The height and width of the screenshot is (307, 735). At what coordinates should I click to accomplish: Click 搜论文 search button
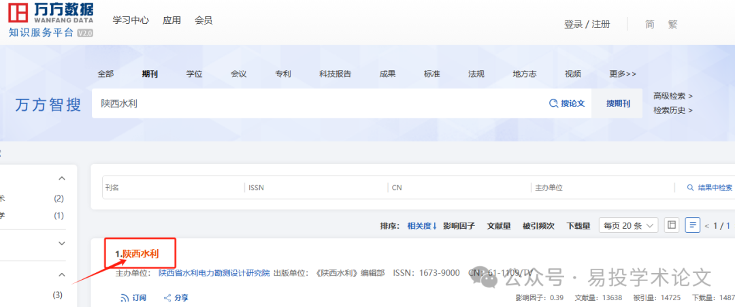[567, 103]
